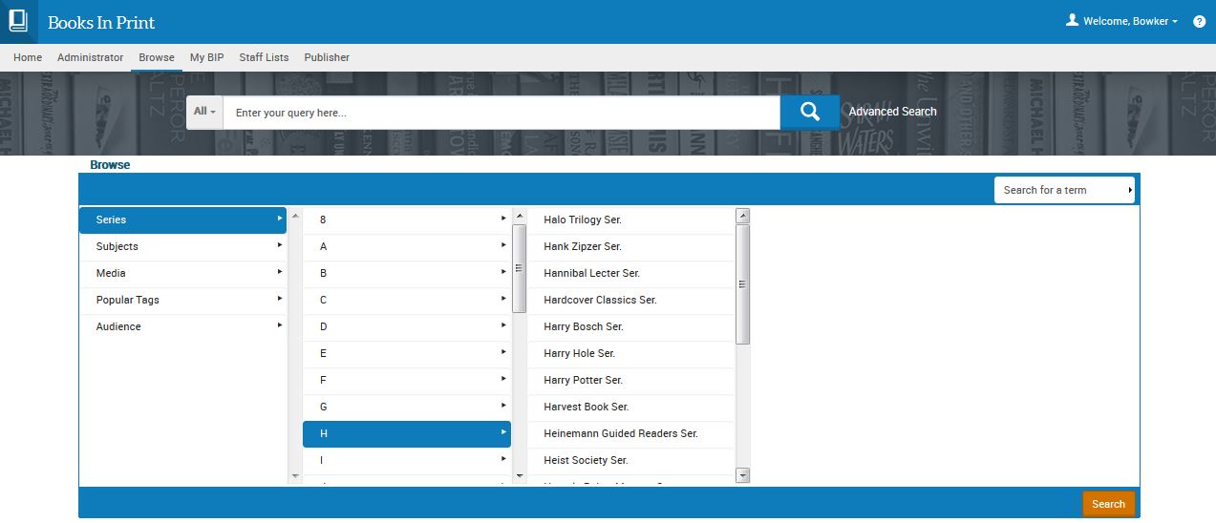Expand letter 8 in series list
Screen dimensions: 1216x523
pyautogui.click(x=407, y=220)
